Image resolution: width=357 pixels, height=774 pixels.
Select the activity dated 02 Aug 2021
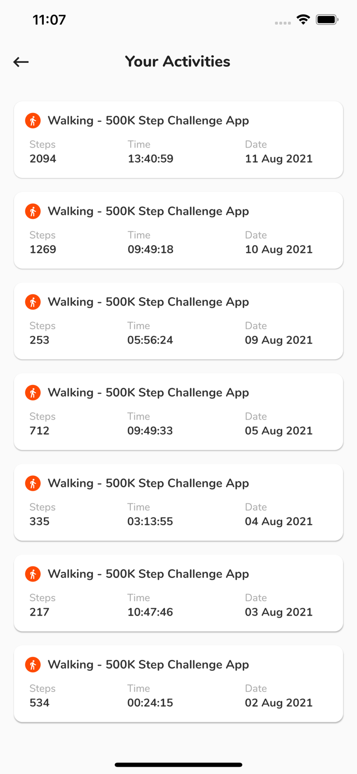click(178, 684)
